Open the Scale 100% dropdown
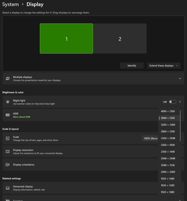 pos(150,139)
